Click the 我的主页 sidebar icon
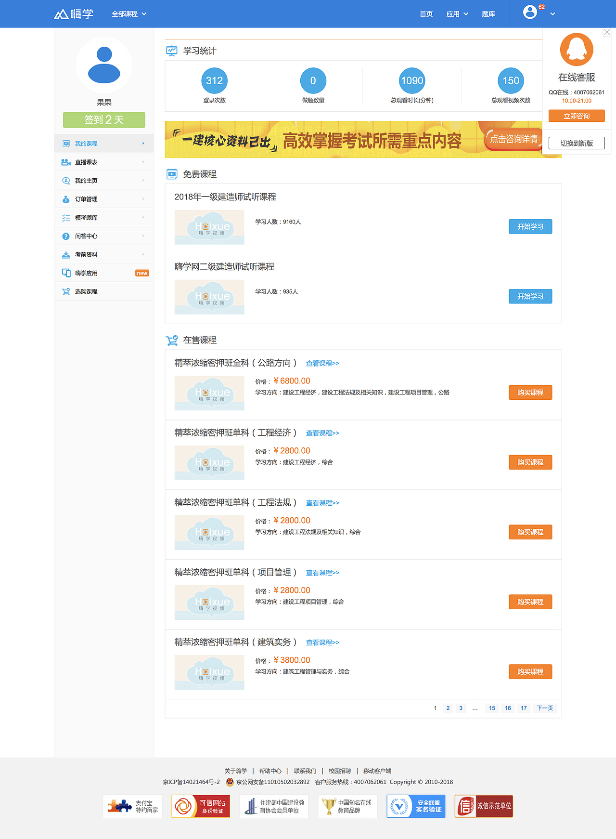 point(66,181)
